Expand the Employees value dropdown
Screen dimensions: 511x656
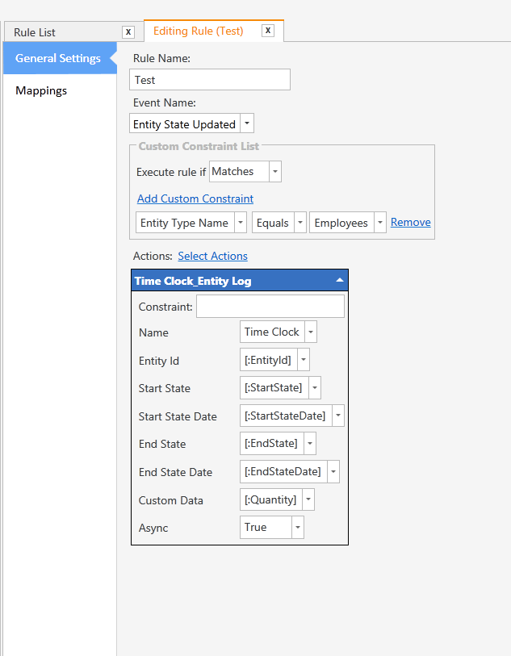(x=379, y=223)
